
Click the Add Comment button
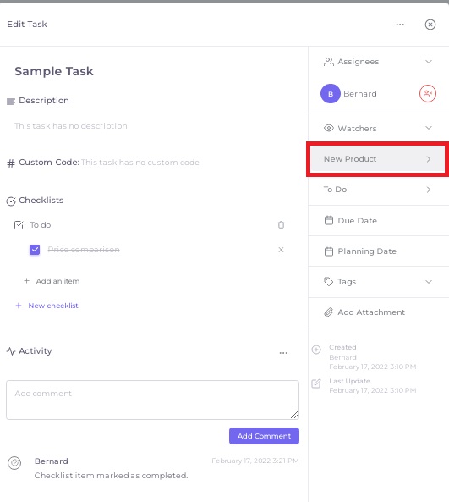click(264, 436)
